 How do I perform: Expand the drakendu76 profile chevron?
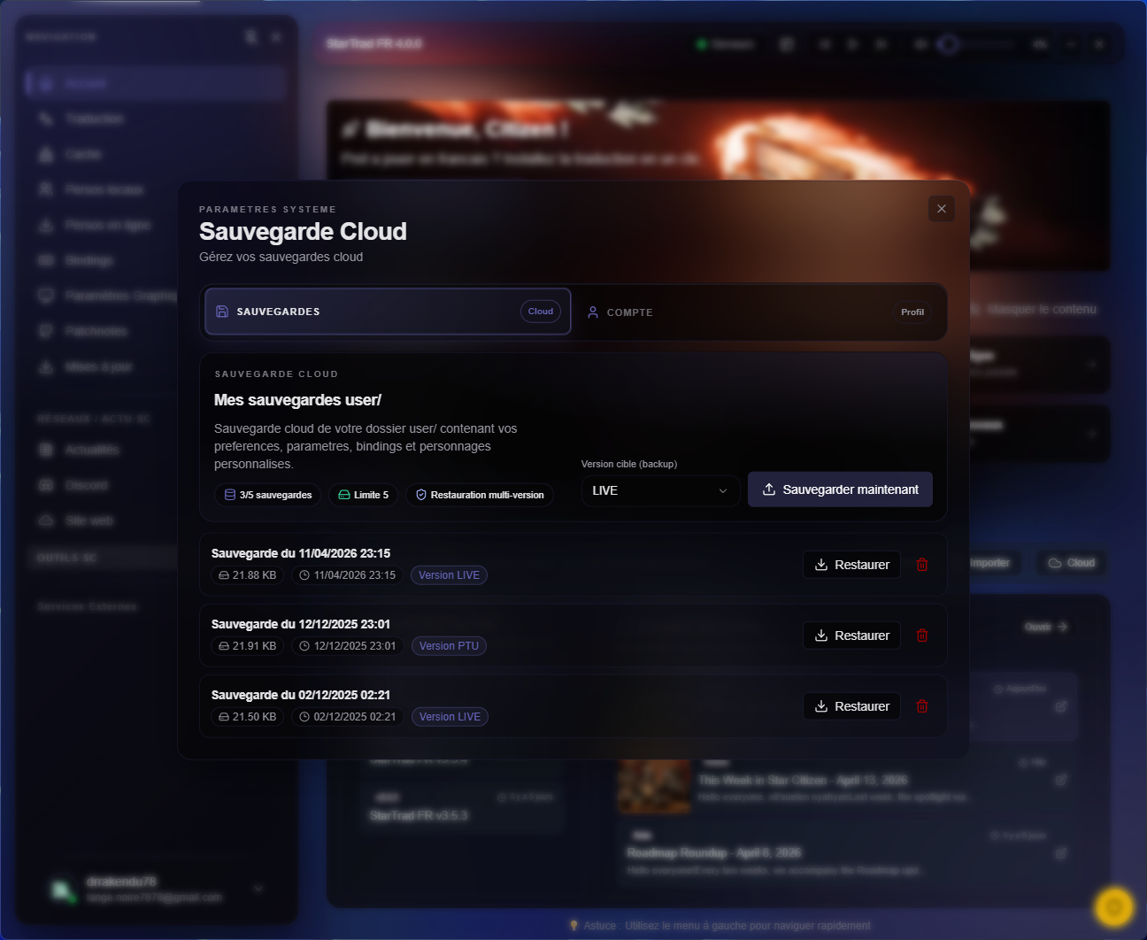click(258, 889)
